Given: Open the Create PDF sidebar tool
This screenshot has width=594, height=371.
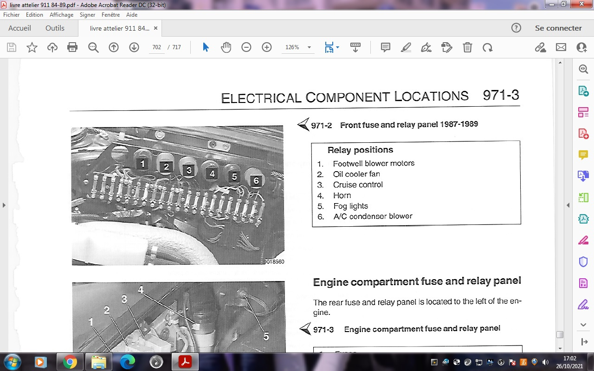Looking at the screenshot, I should 583,134.
